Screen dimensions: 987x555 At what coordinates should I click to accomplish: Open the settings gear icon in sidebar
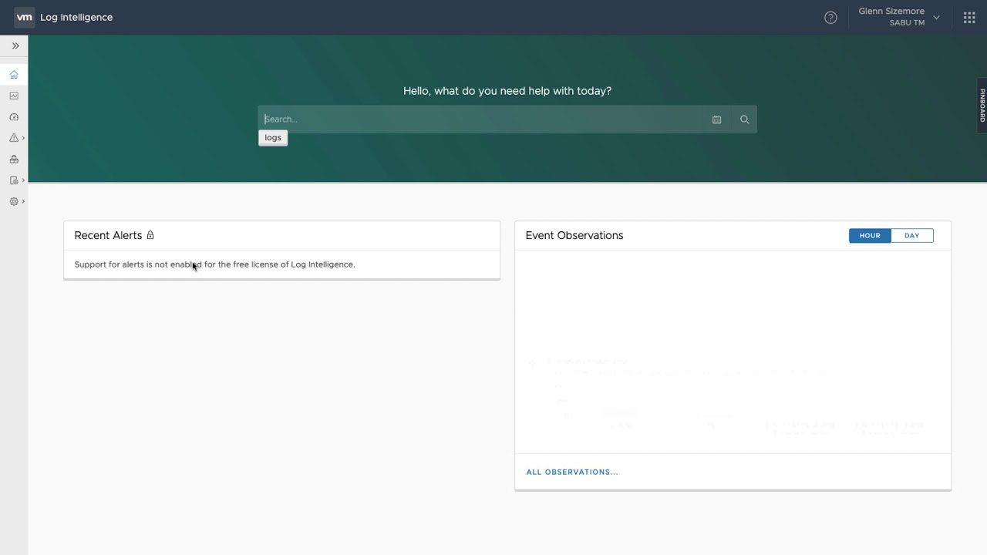[14, 201]
